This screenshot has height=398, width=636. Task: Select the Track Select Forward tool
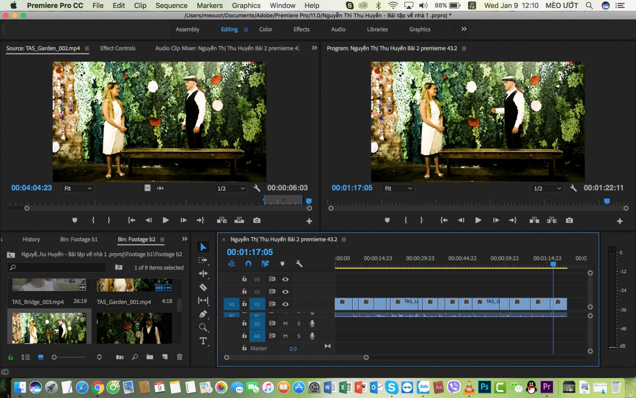pos(203,260)
